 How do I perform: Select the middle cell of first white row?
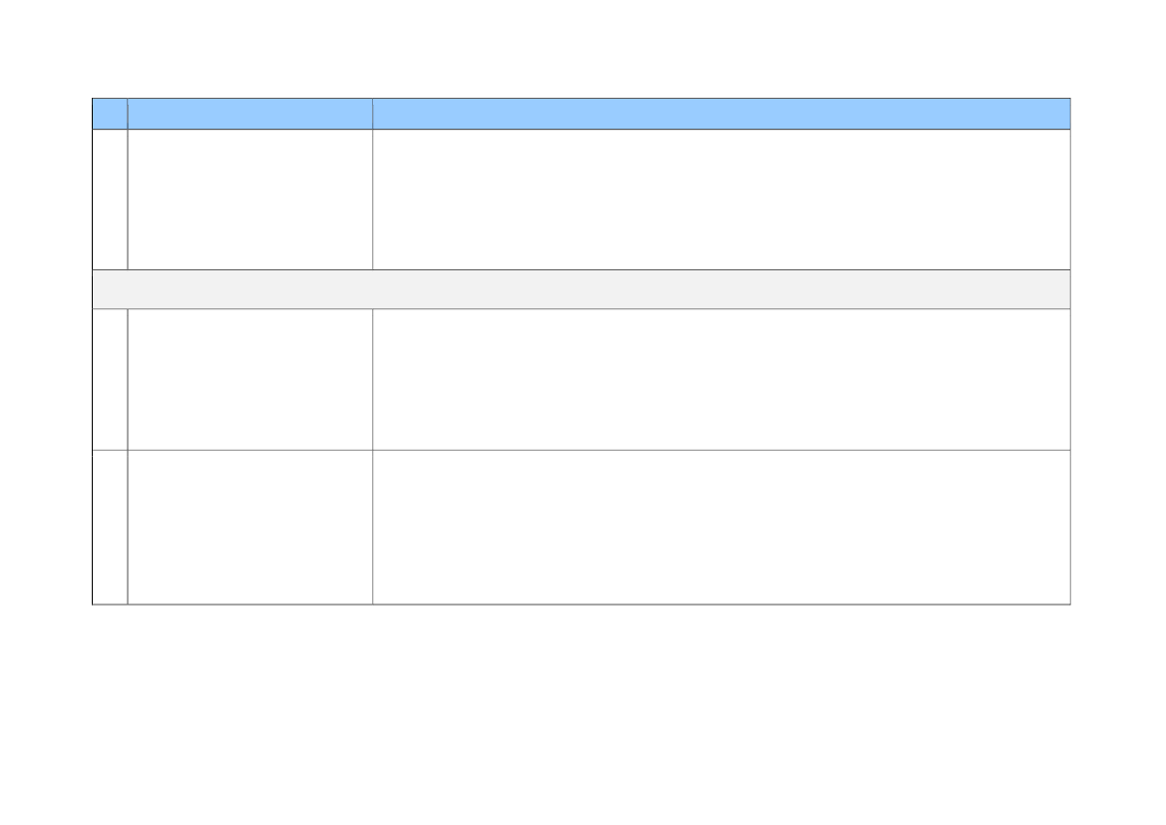pos(249,200)
